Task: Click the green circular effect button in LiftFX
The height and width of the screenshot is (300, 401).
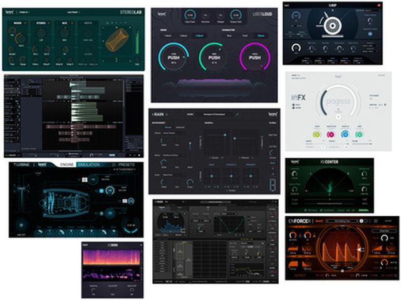Action: pos(359,134)
